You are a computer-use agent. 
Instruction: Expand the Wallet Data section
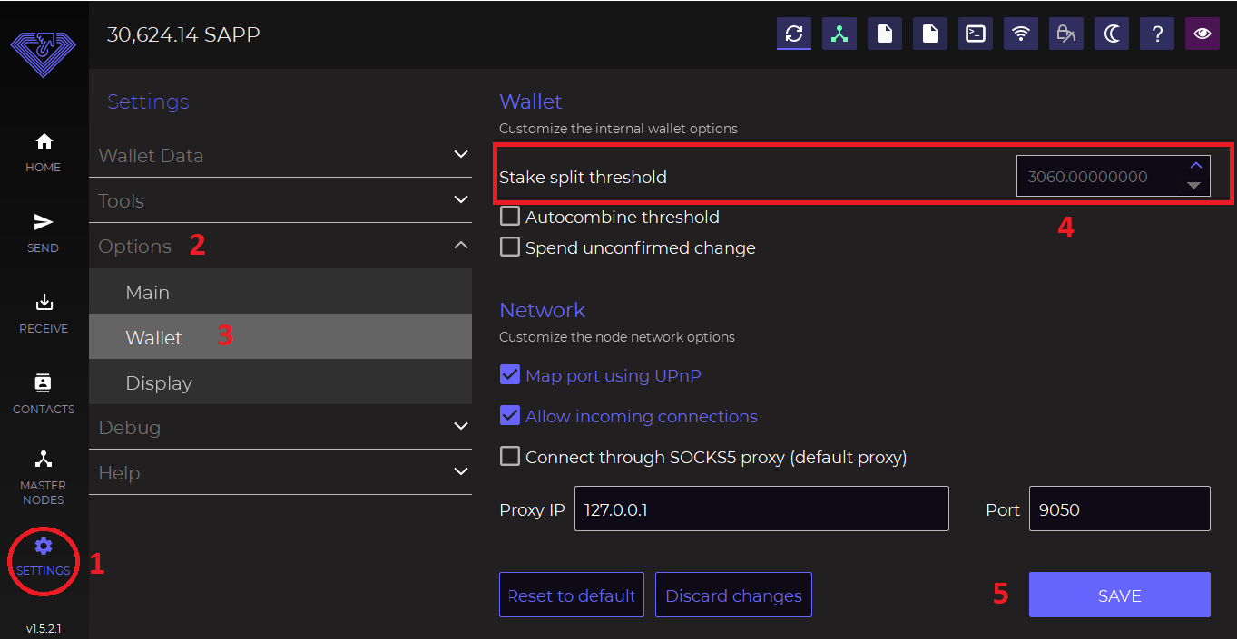click(280, 155)
